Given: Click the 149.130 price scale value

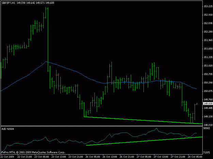Looking at the screenshot, I should 208,117.
